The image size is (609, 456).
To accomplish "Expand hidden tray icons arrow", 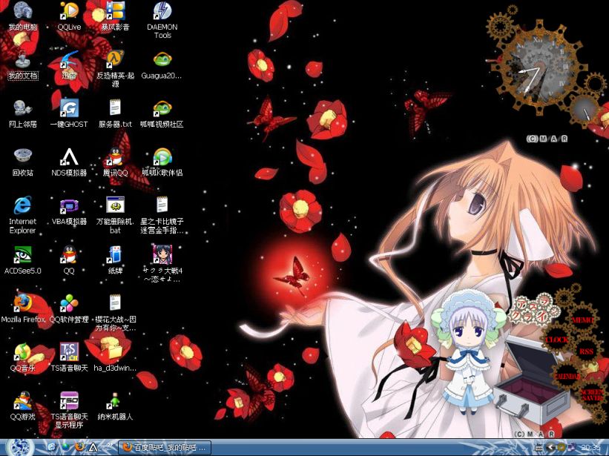I will (x=550, y=447).
